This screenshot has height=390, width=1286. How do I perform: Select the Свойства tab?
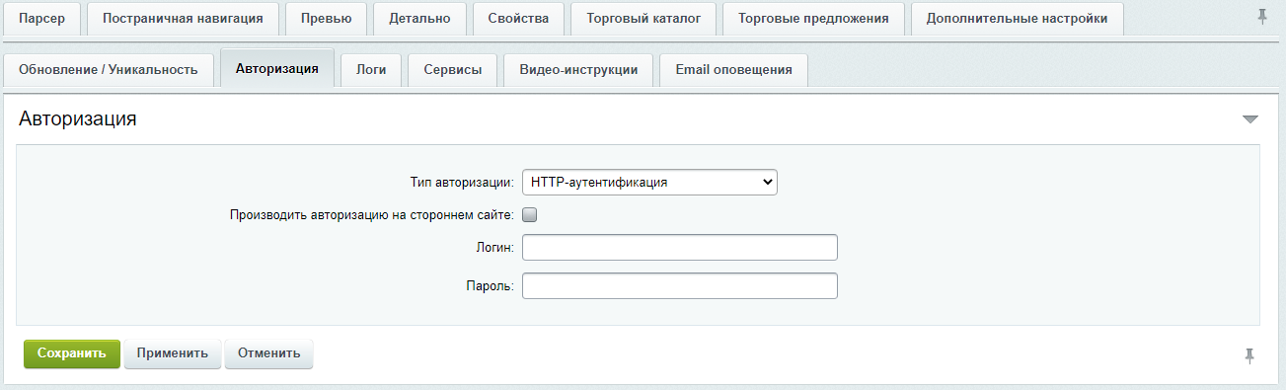pos(518,19)
